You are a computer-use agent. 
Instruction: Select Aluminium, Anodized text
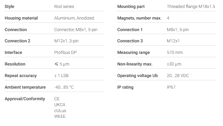point(74,18)
